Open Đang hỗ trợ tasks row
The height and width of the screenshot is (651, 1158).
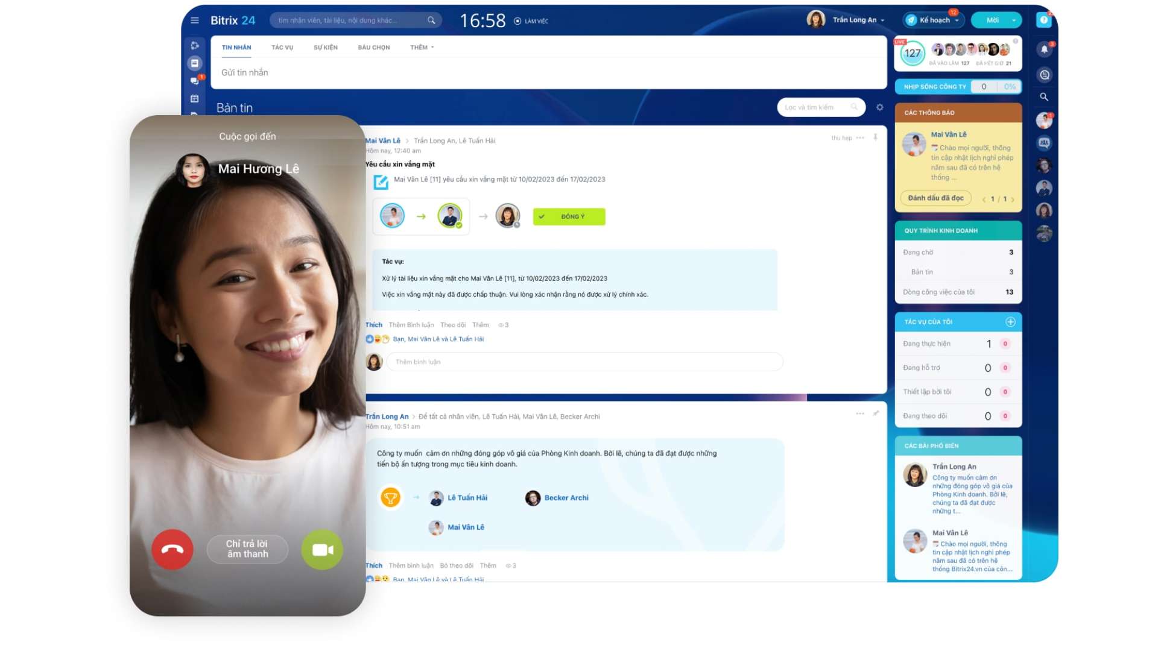[x=958, y=368]
